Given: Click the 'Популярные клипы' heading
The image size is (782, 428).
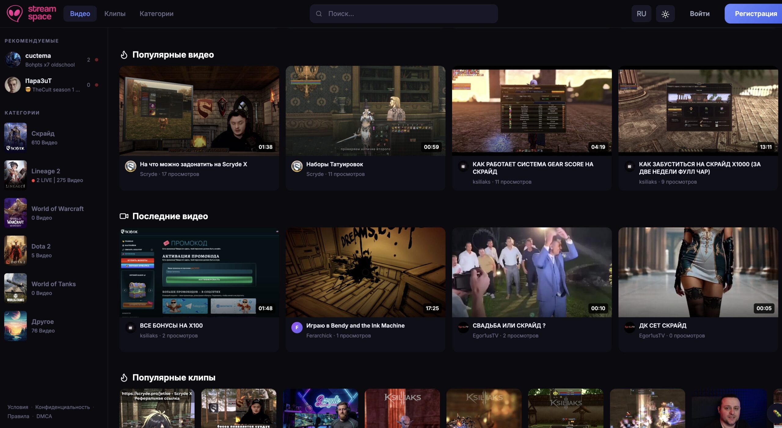Looking at the screenshot, I should click(174, 378).
